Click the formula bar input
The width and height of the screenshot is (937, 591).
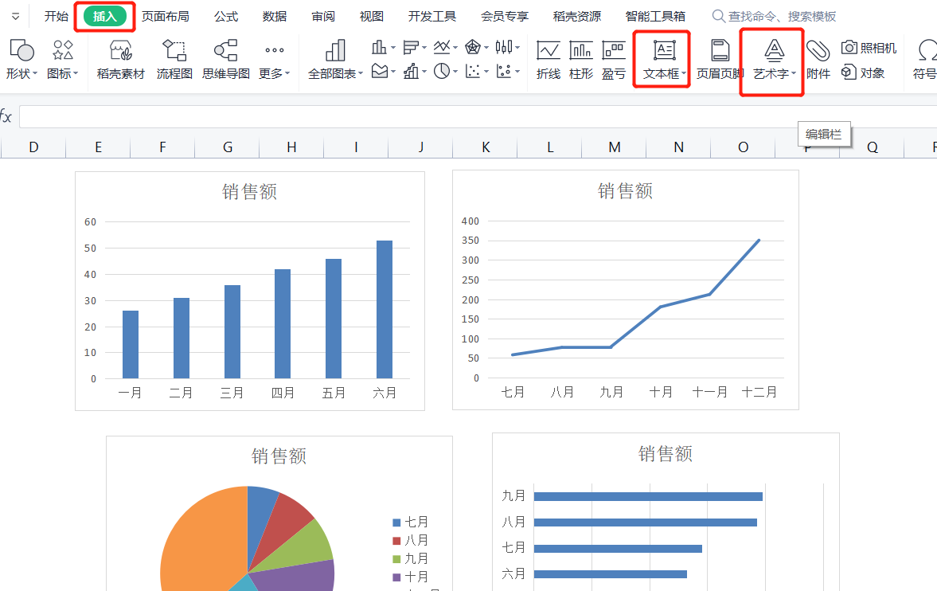(x=478, y=116)
